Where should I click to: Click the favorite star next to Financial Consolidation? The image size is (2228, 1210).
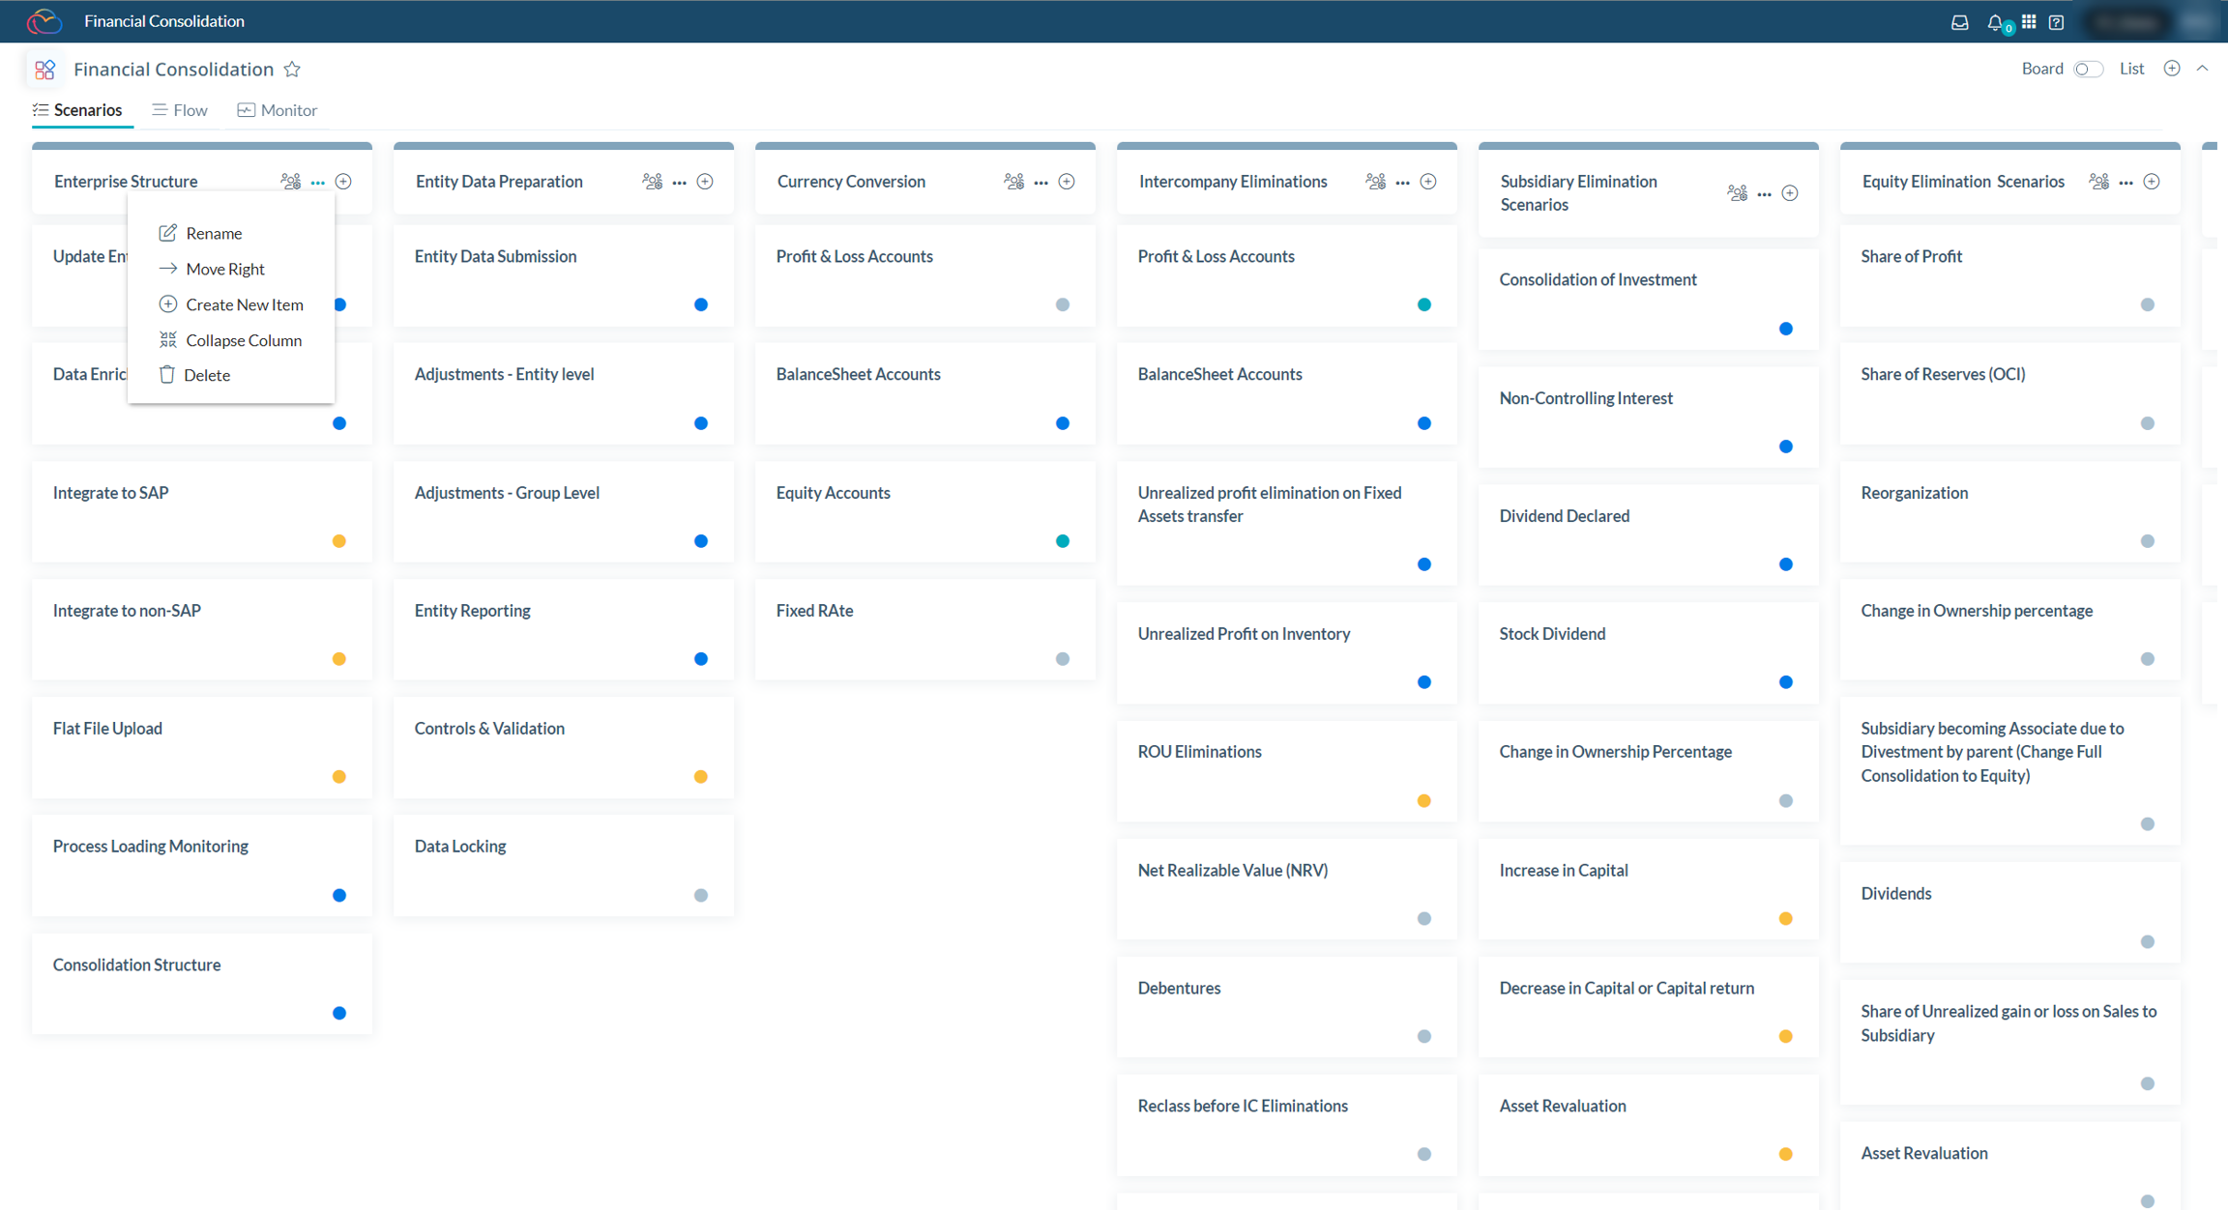tap(292, 70)
